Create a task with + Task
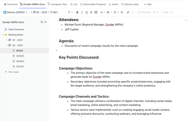Screen dimensions: 188x121 pyautogui.click(x=164, y=12)
